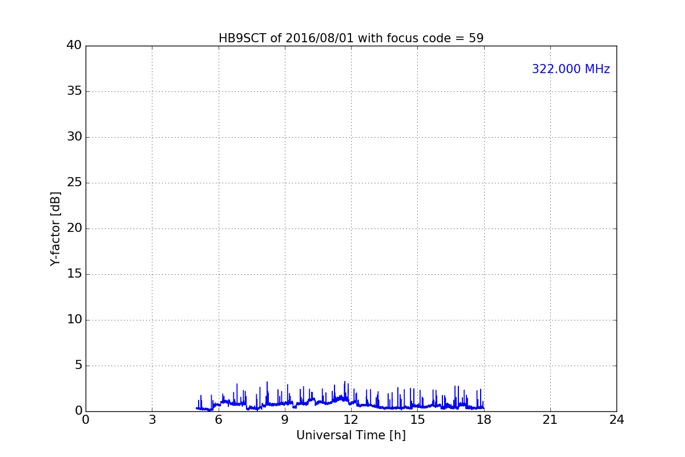Viewport: 685px width, 457px height.
Task: Click the blue Y-factor curve near 12 h
Action: (x=352, y=402)
